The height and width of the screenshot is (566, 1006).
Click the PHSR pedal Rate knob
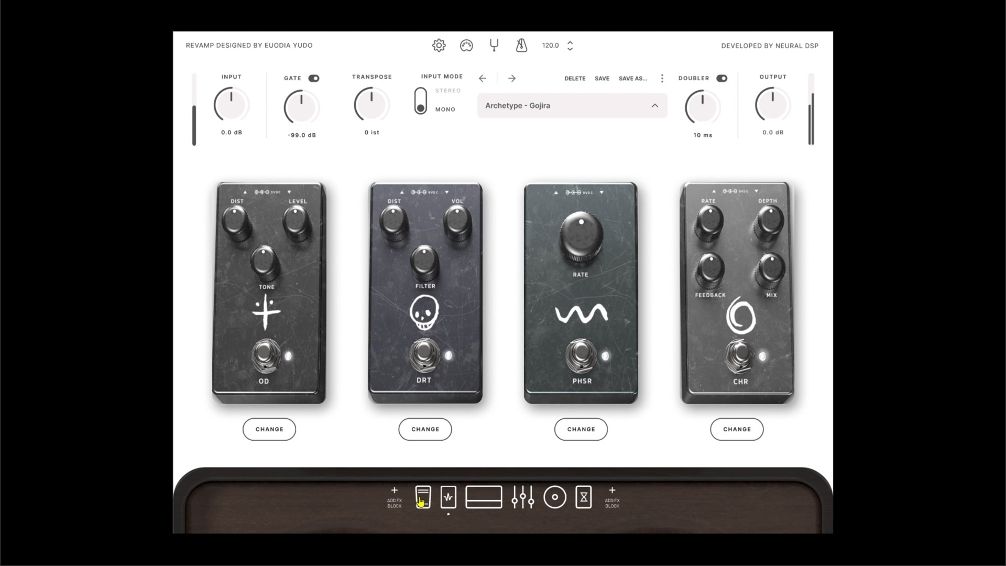click(581, 236)
